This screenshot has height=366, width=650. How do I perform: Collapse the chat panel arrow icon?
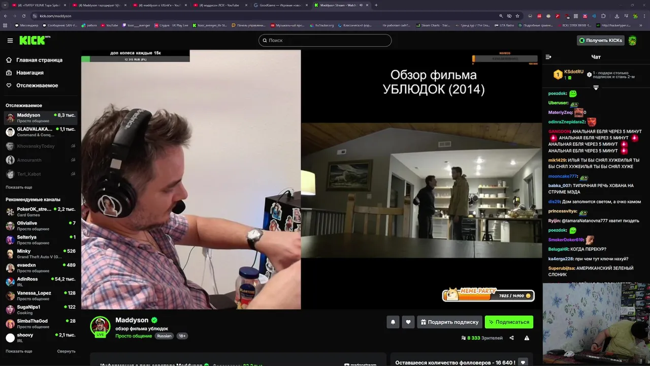pyautogui.click(x=548, y=57)
